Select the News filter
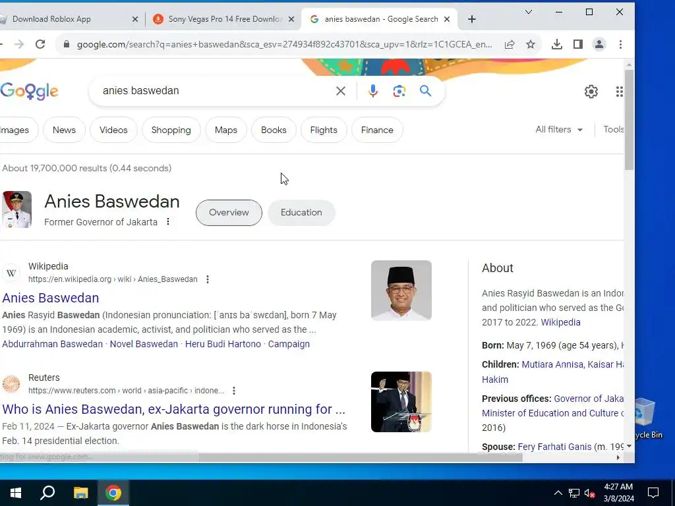Image resolution: width=675 pixels, height=506 pixels. [64, 130]
